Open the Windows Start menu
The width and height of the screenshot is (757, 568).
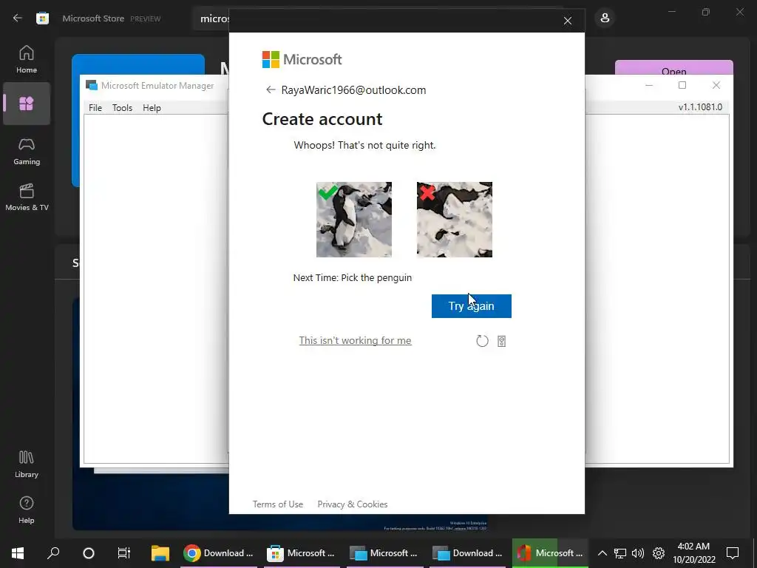coord(18,553)
